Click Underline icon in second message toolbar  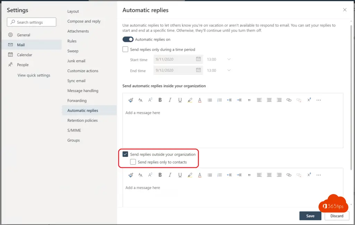point(180,175)
